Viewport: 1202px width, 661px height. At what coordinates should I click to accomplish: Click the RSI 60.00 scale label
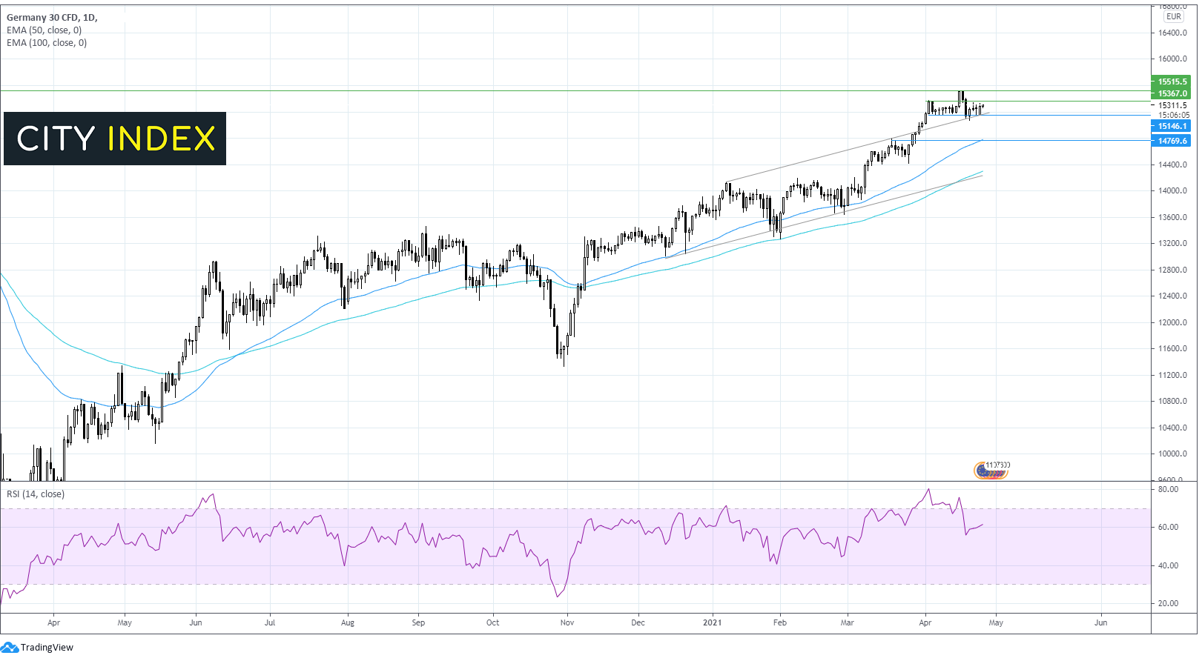1168,527
